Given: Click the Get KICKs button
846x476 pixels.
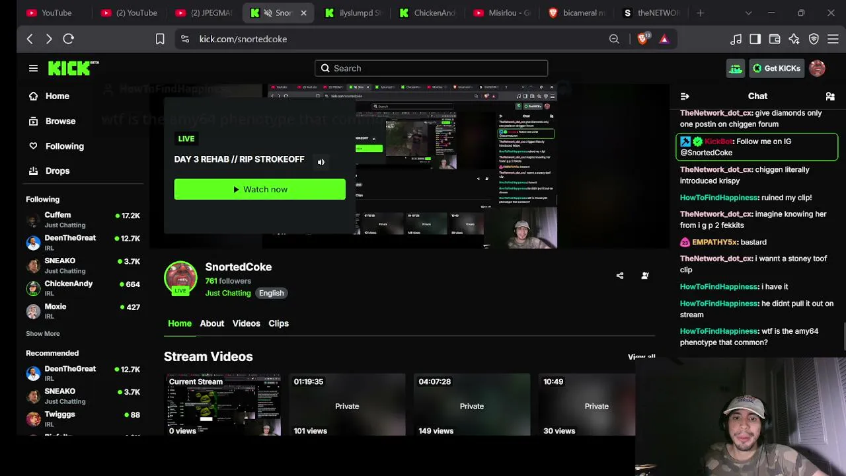Looking at the screenshot, I should pyautogui.click(x=776, y=68).
